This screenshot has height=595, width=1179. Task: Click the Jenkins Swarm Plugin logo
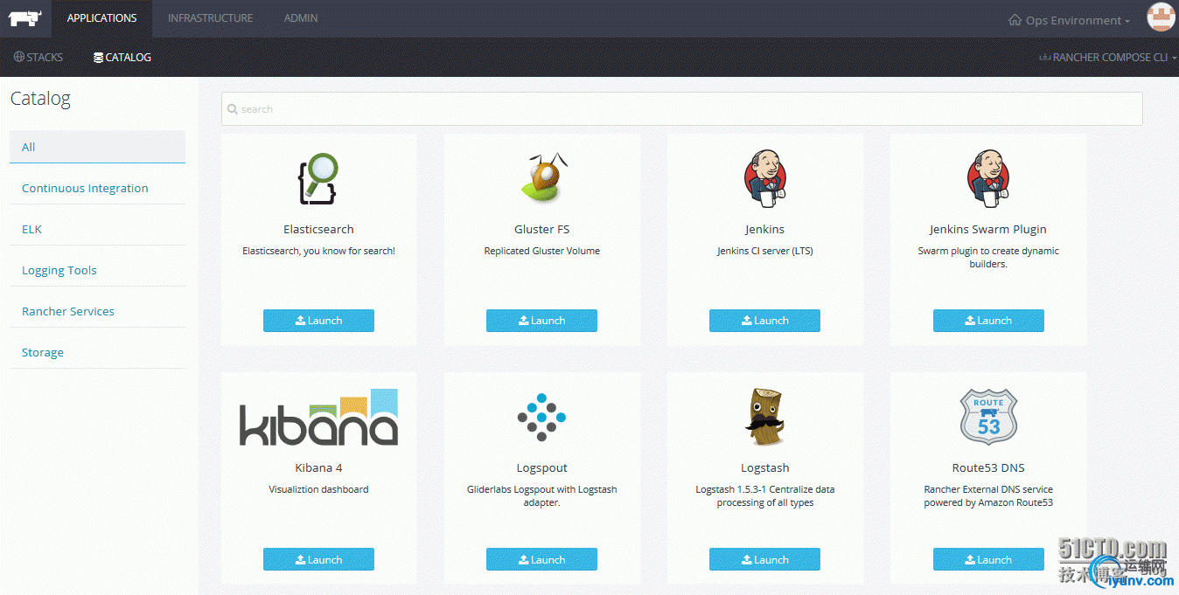click(x=987, y=179)
